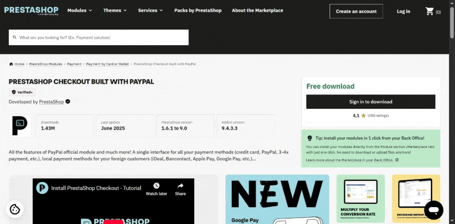The width and height of the screenshot is (455, 224).
Task: Click the Create an account button
Action: point(356,11)
